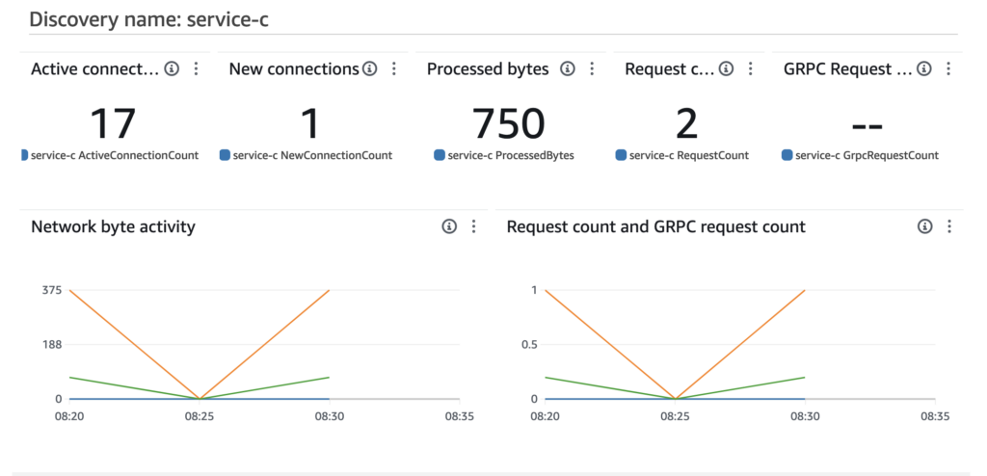Click info icon on Processed bytes widget
Screen dimensions: 987x476
pyautogui.click(x=568, y=68)
